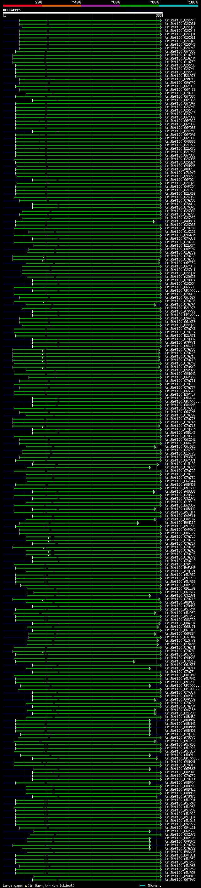The image size is (201, 888).
Task: Select the UniRef100_Q9ATP5 label
Action: click(x=180, y=83)
